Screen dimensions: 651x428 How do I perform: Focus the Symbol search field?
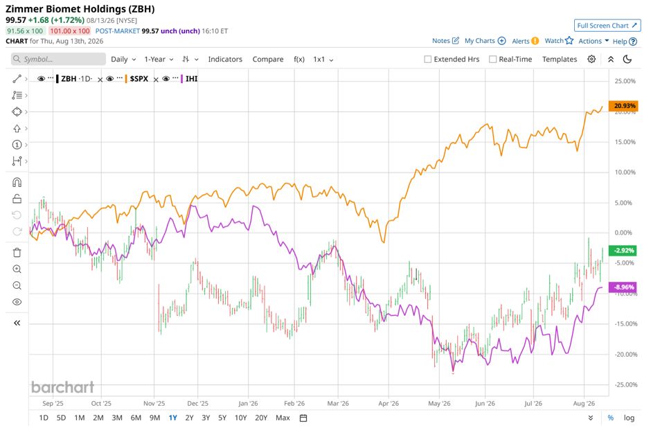coord(58,59)
